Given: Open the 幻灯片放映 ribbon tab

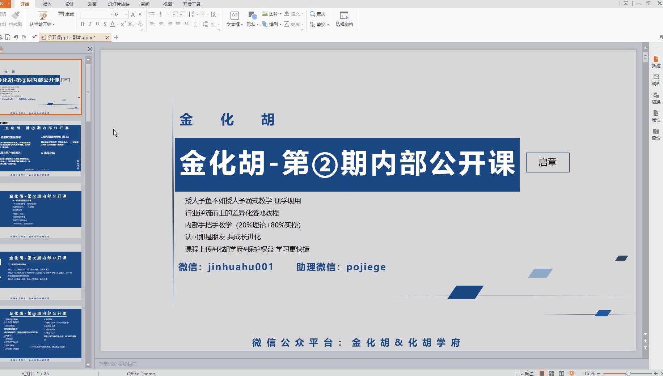Looking at the screenshot, I should tap(119, 4).
